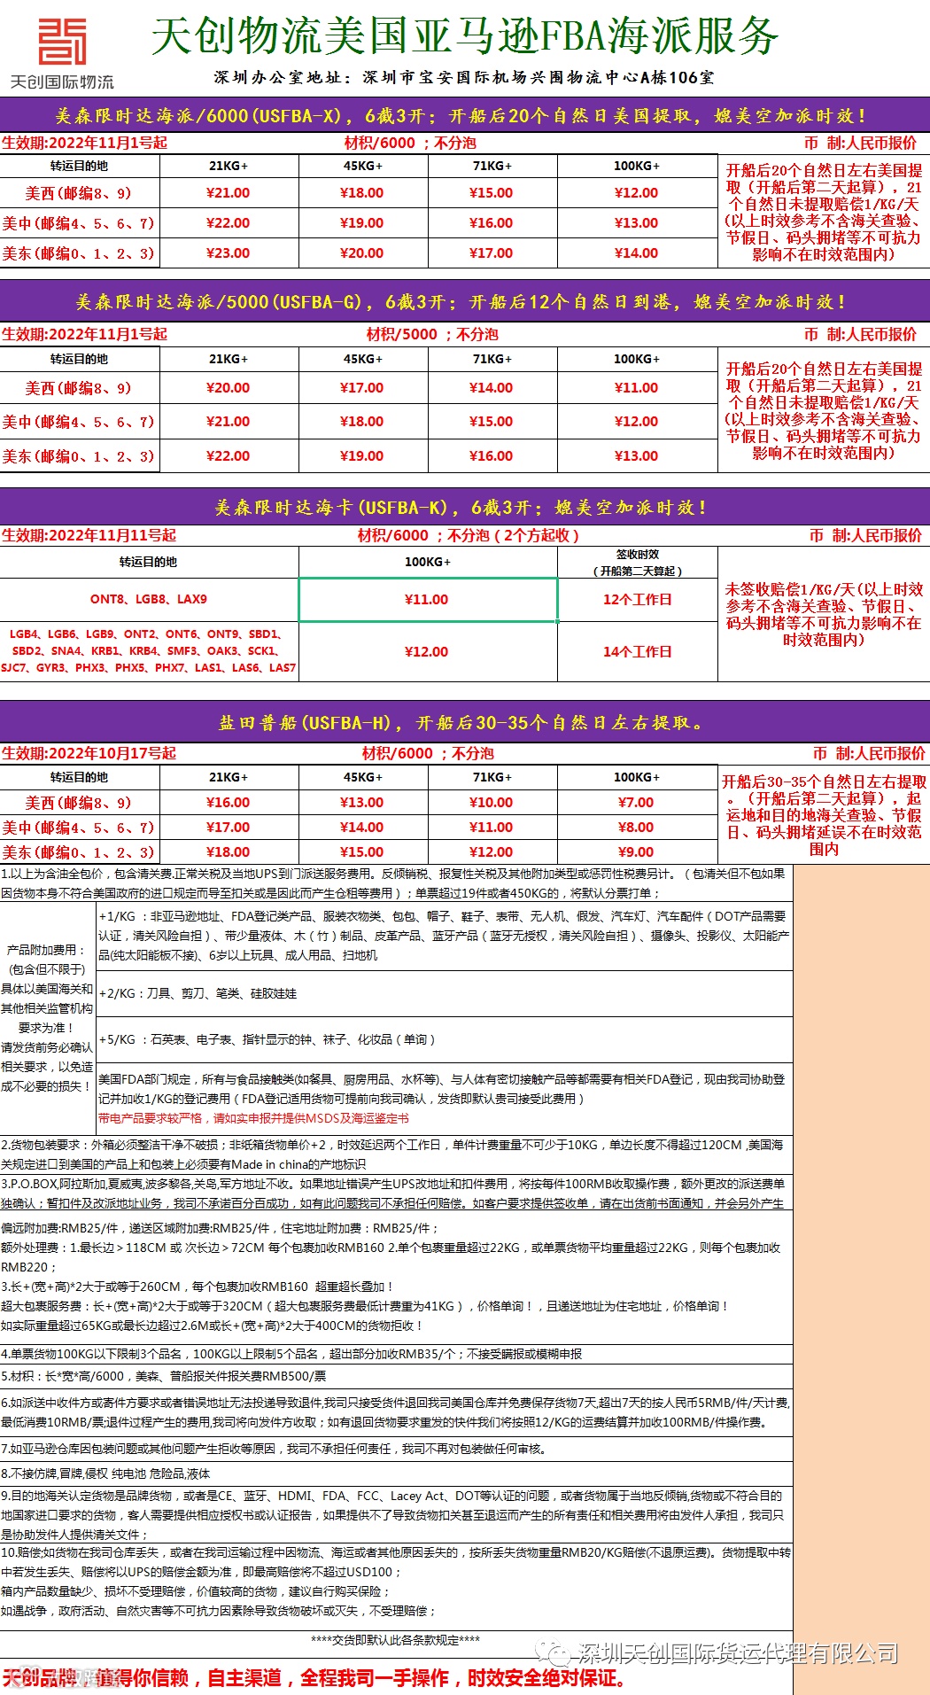Screen dimensions: 930x1695
Task: Select ¥20.00 美西 21KG+ in USFBA-G table
Action: 229,387
